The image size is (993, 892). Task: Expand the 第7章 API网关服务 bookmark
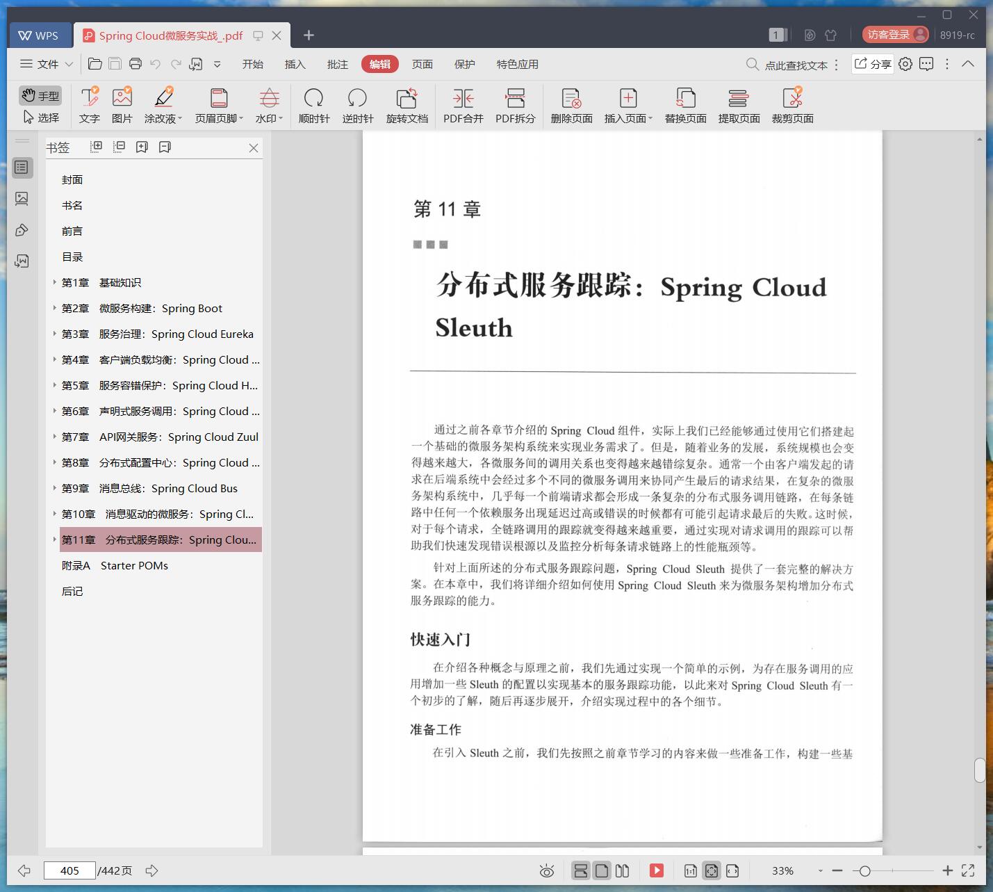point(55,437)
